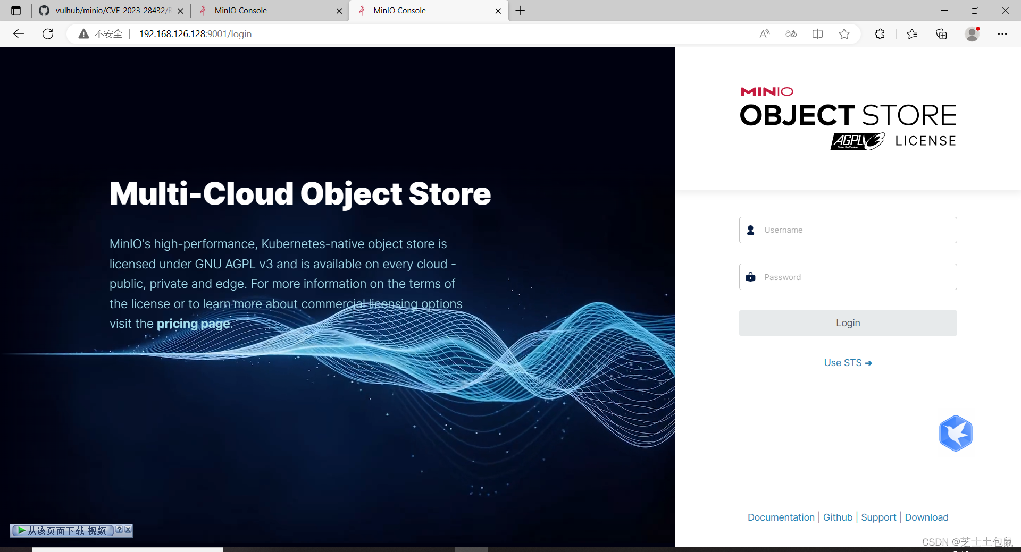This screenshot has width=1021, height=552.
Task: Open the collections icon
Action: tap(941, 34)
